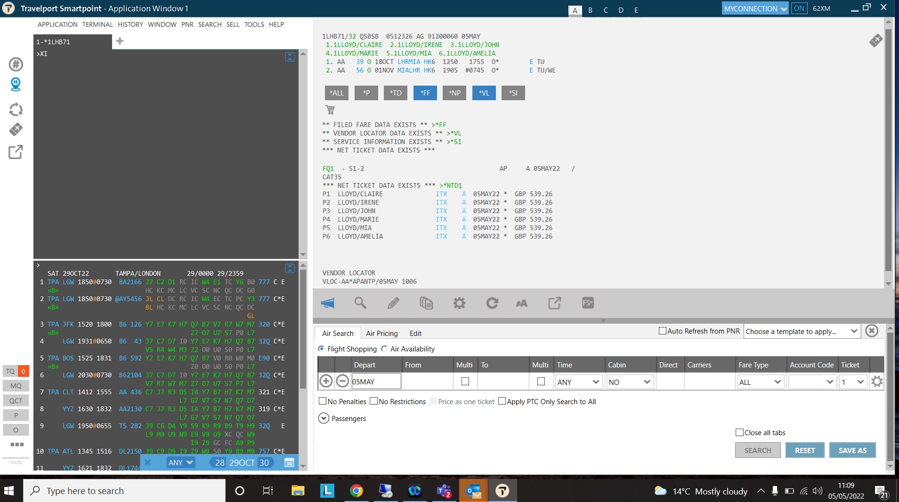Click the pencil edit icon
The image size is (899, 502).
click(393, 303)
